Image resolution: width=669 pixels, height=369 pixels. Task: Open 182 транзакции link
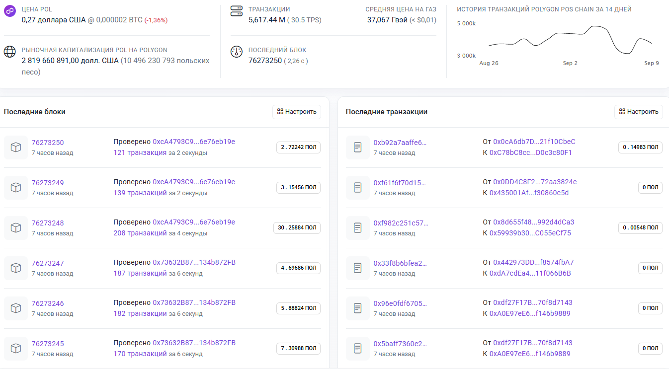(x=140, y=313)
